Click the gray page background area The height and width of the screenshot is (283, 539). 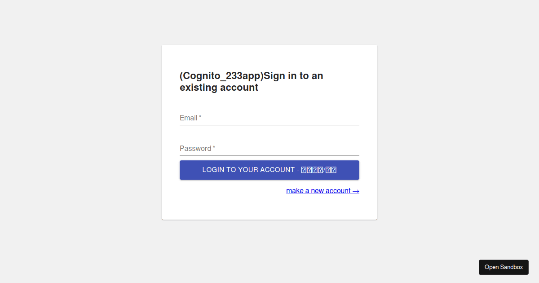pos(67,135)
